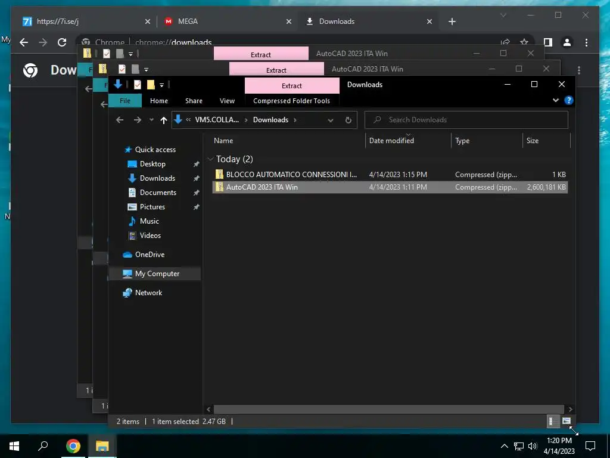Viewport: 610px width, 458px height.
Task: Open the notification center icon
Action: 590,446
